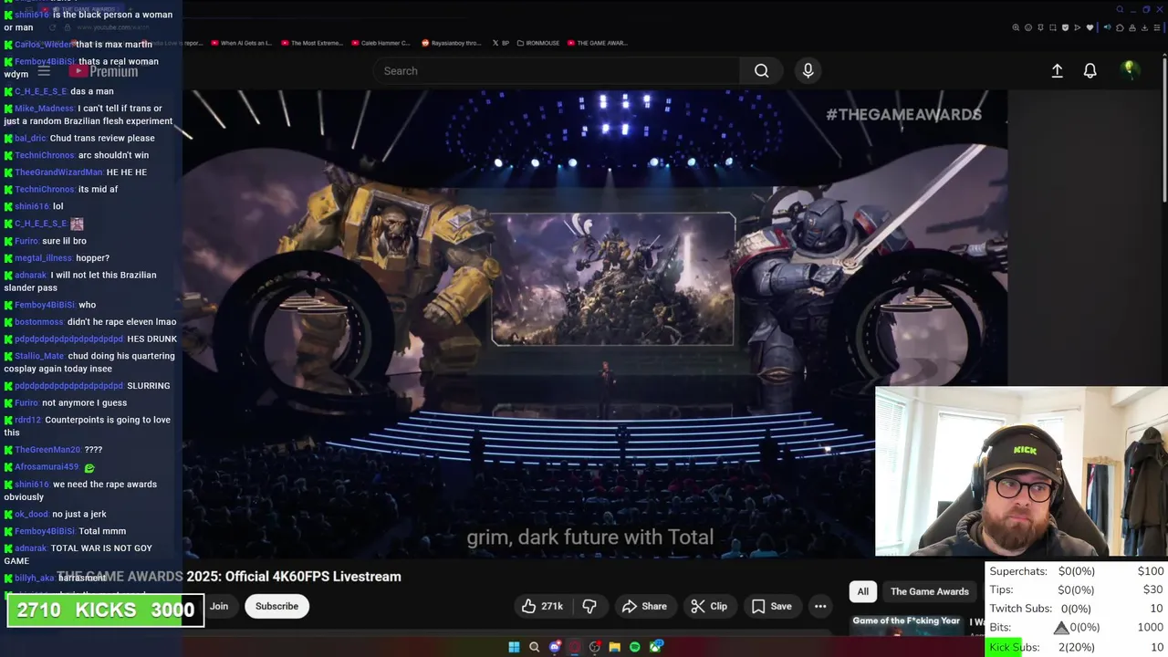Viewport: 1168px width, 657px height.
Task: Click the Save button
Action: coord(771,606)
